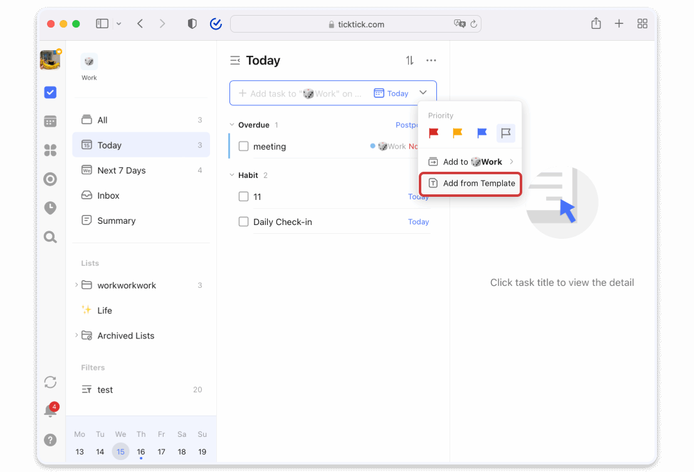
Task: Click date 16 in the mini calendar
Action: tap(140, 451)
